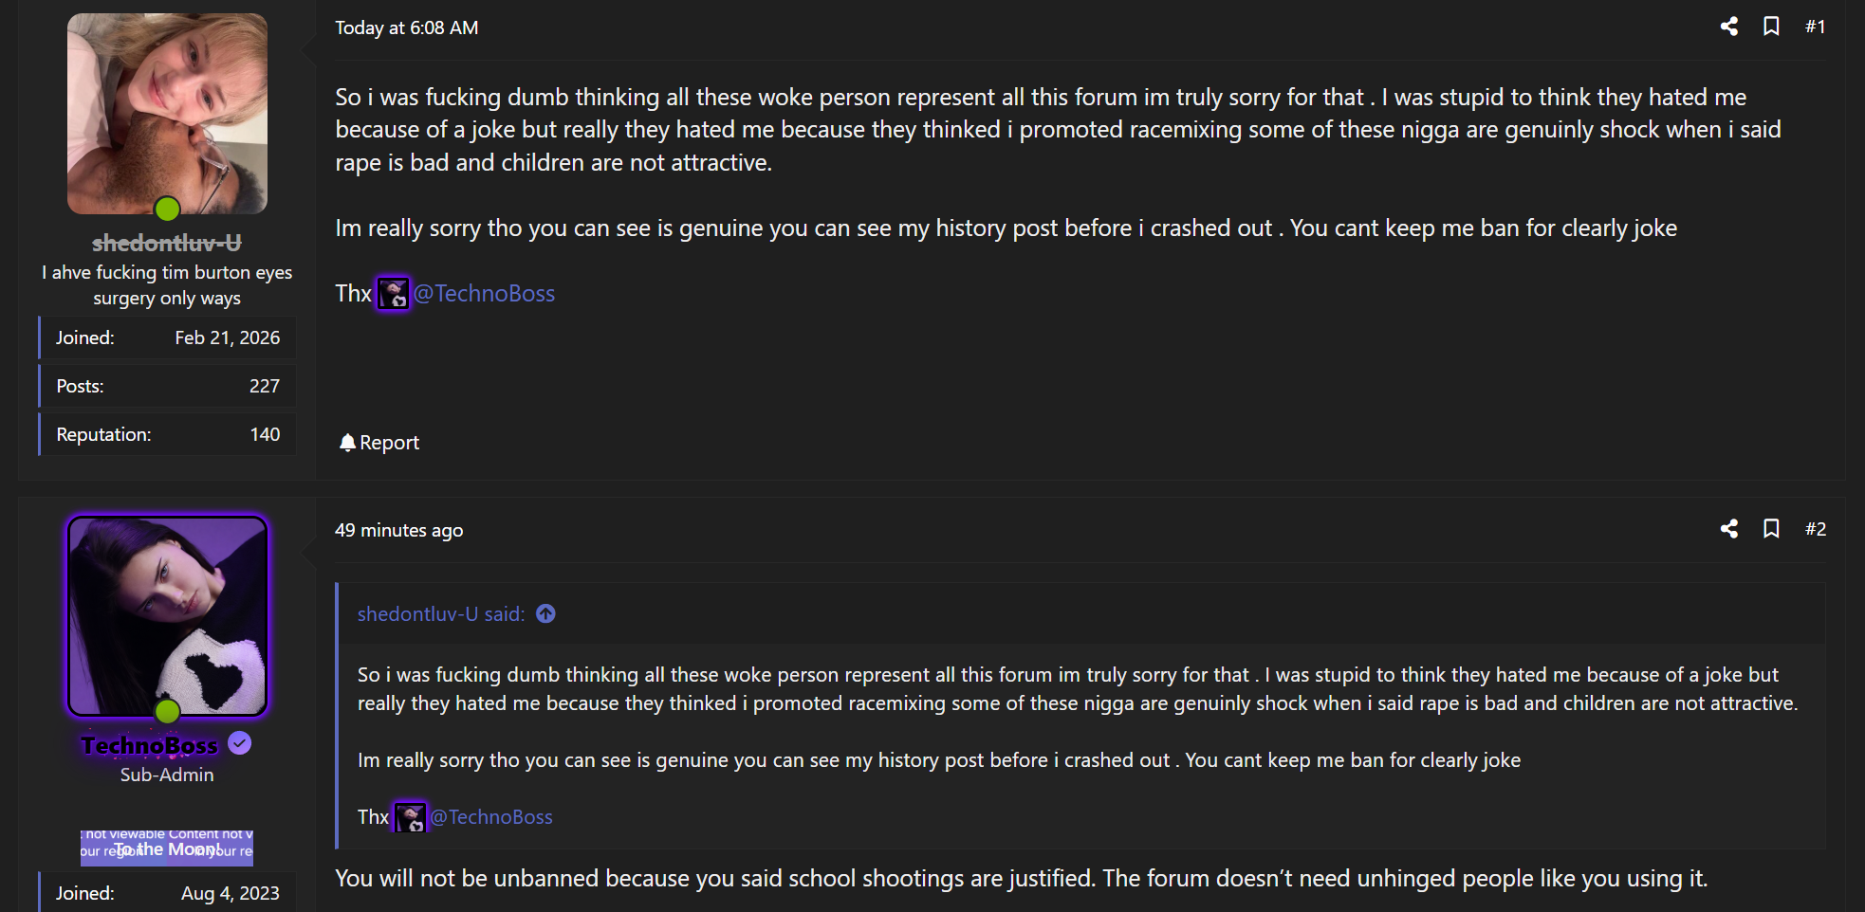Click TechnoBoss verified badge icon
The height and width of the screenshot is (912, 1865).
tap(240, 744)
